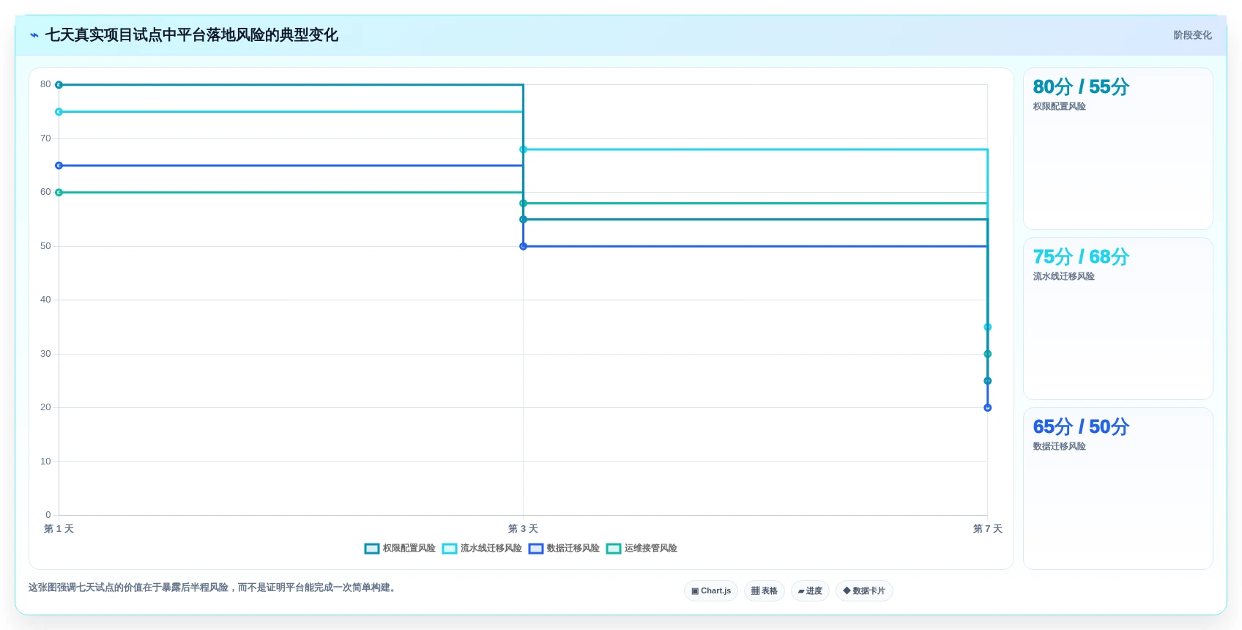This screenshot has height=630, width=1242.
Task: Click the 第 7 天 x-axis label
Action: [987, 529]
